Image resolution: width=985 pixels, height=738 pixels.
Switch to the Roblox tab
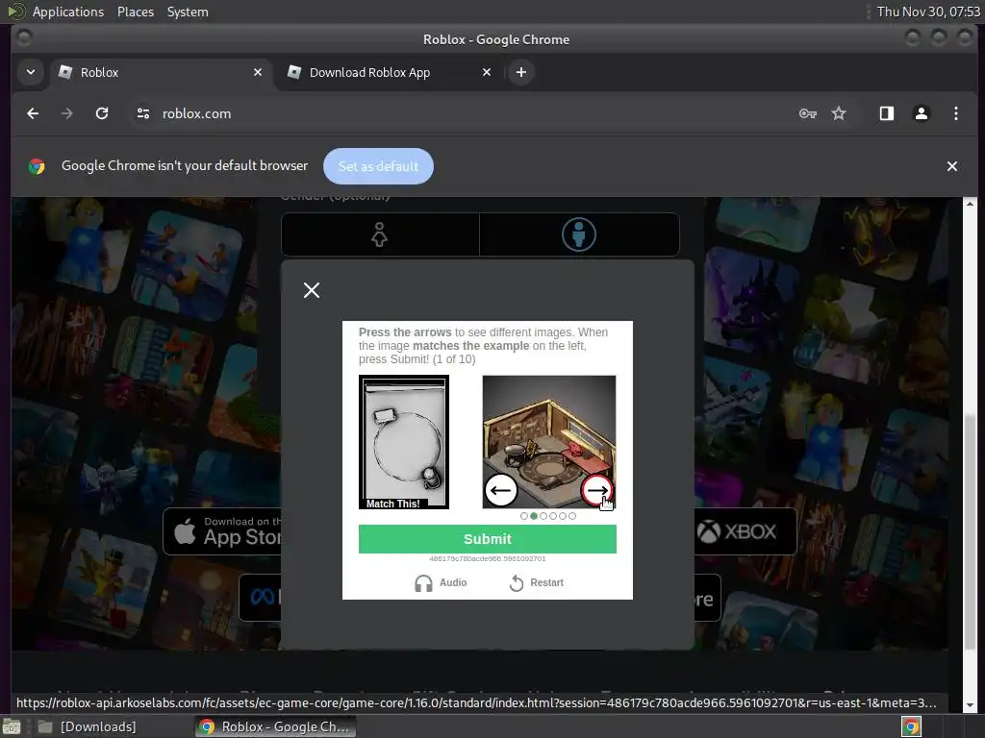coord(161,72)
